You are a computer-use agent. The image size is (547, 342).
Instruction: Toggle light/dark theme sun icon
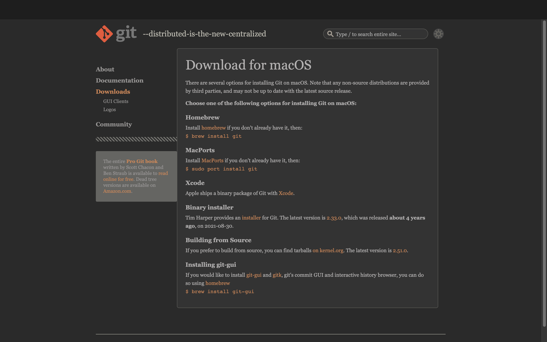[x=438, y=34]
